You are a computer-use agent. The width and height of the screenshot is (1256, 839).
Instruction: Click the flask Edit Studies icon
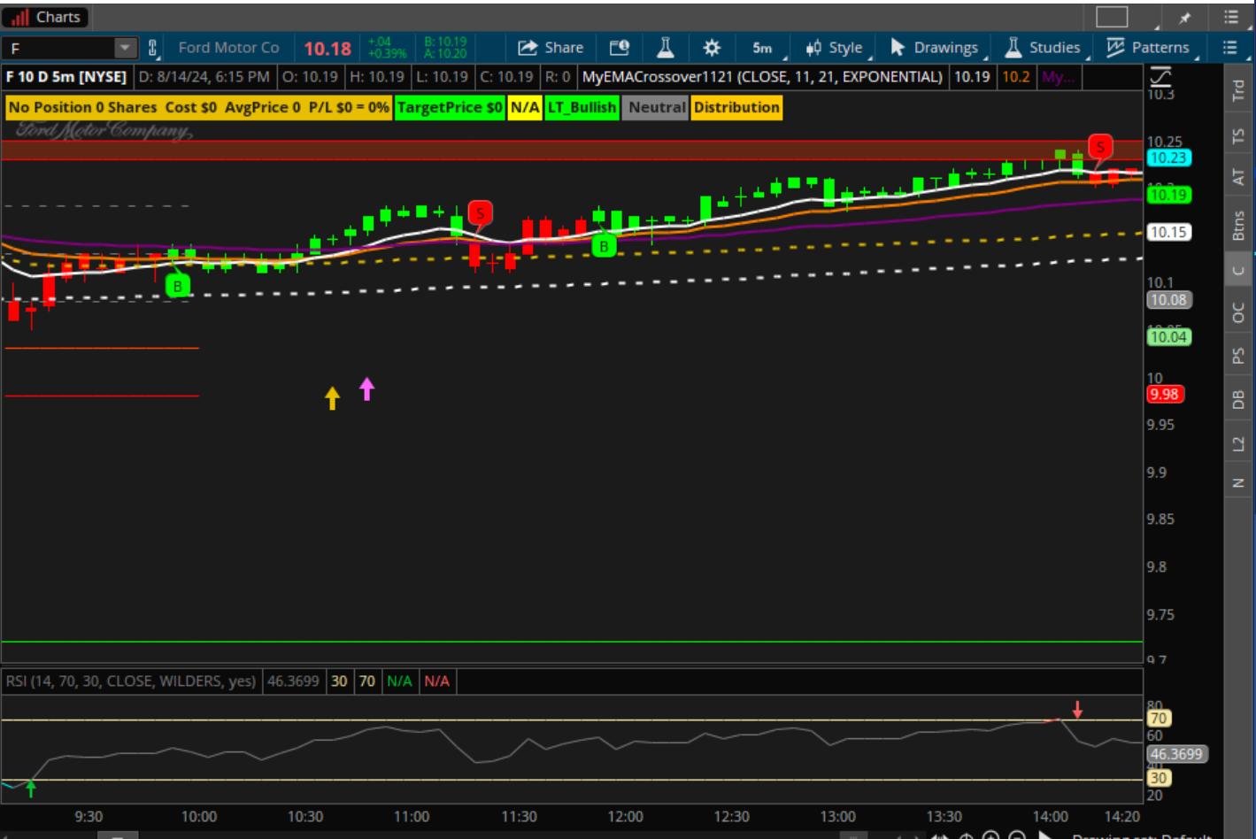666,48
